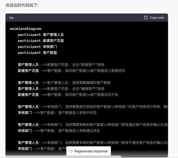Click the Regenerate response button
Screen dimensions: 178x158
(88, 151)
